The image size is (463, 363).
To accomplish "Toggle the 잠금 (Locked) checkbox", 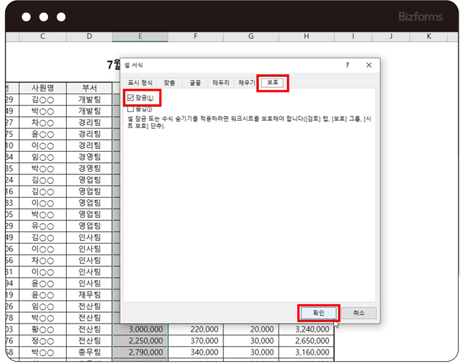I will click(131, 98).
